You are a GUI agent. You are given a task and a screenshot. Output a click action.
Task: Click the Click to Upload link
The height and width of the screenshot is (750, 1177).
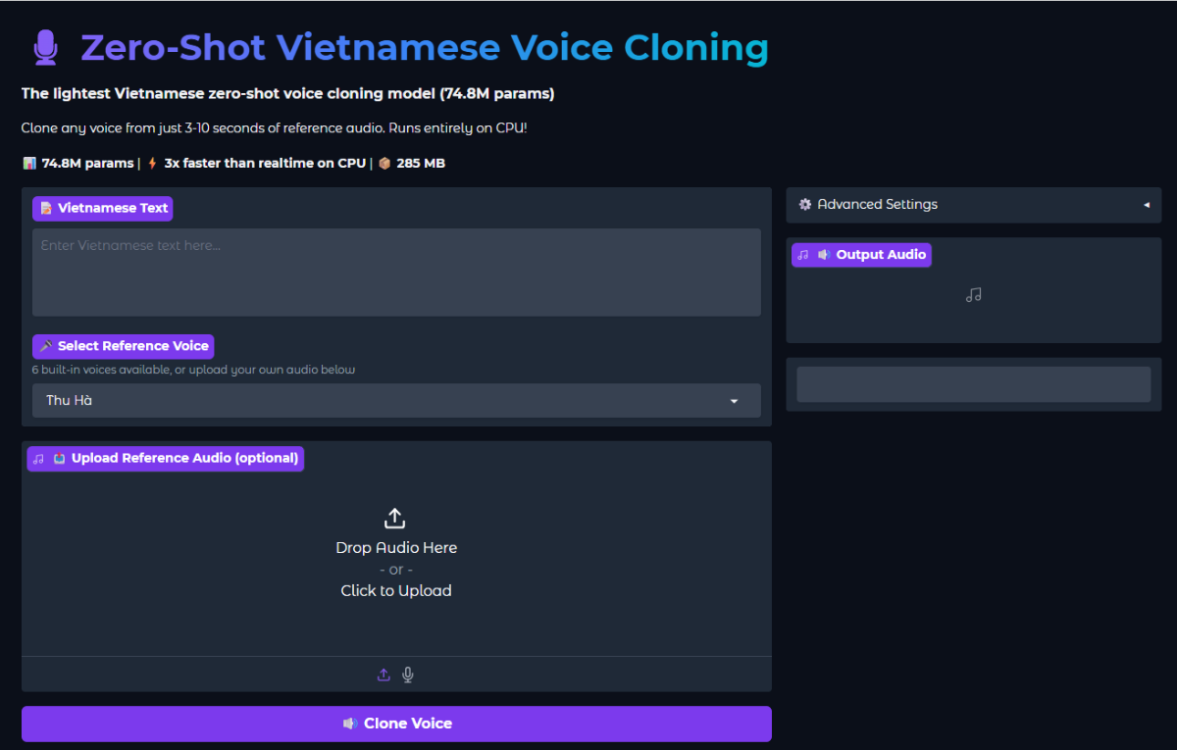tap(395, 589)
